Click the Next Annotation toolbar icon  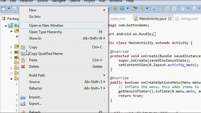tap(182, 8)
